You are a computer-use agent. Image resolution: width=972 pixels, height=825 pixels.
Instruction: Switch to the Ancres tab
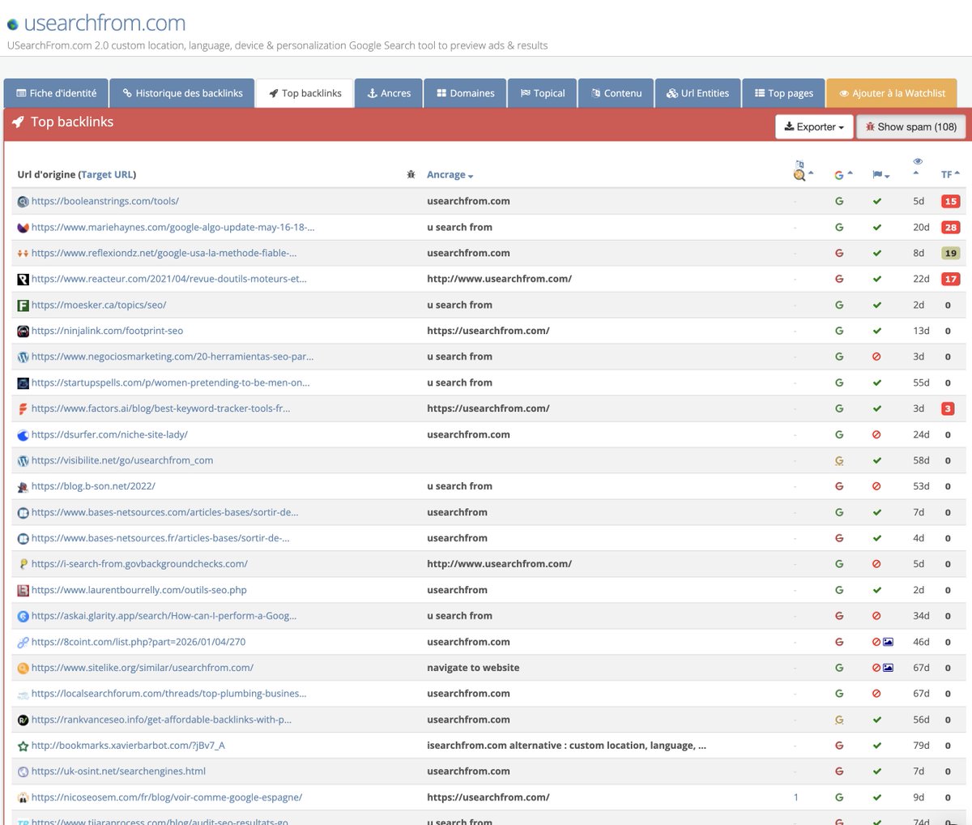click(x=389, y=93)
